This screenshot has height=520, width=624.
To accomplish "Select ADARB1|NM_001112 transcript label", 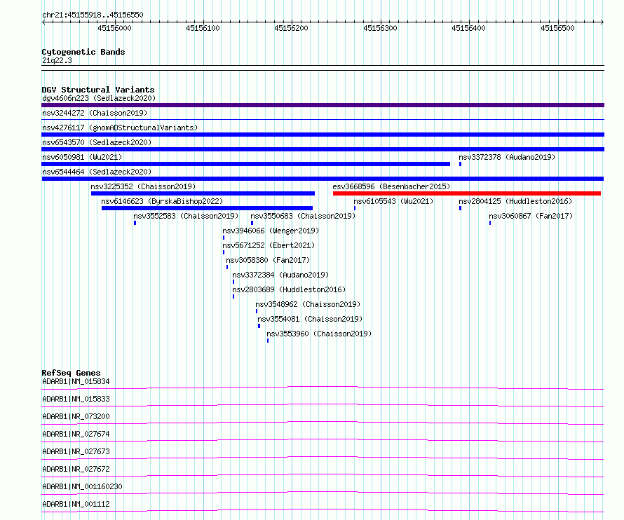I will click(76, 504).
